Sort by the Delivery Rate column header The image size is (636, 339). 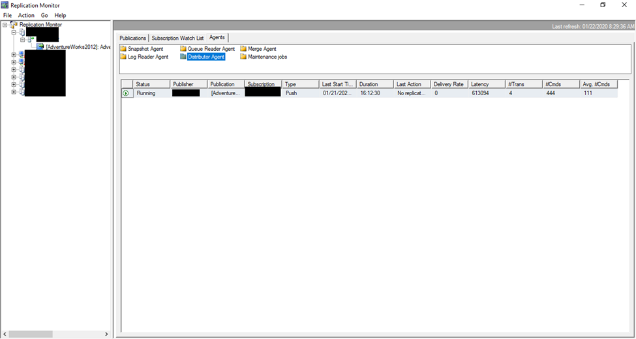[450, 84]
